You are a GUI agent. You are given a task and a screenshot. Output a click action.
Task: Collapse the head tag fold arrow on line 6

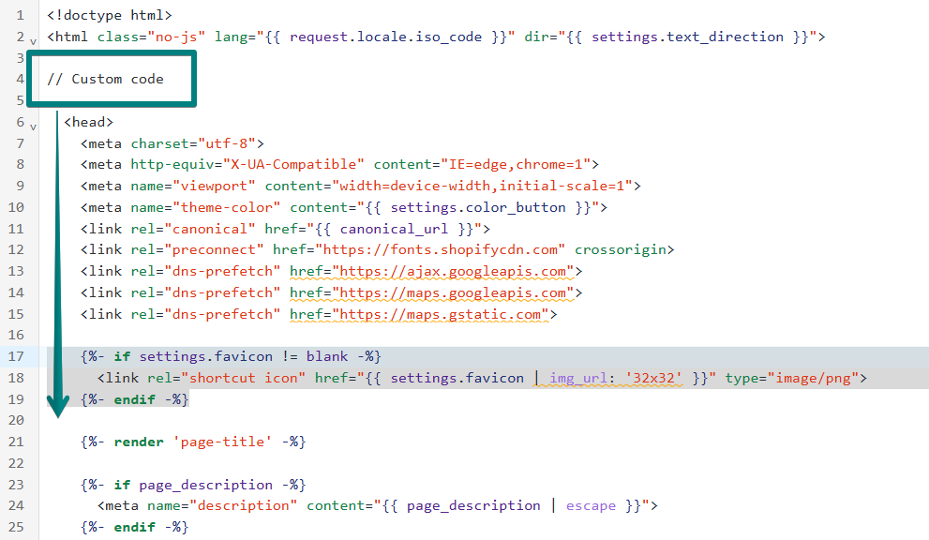[x=33, y=127]
